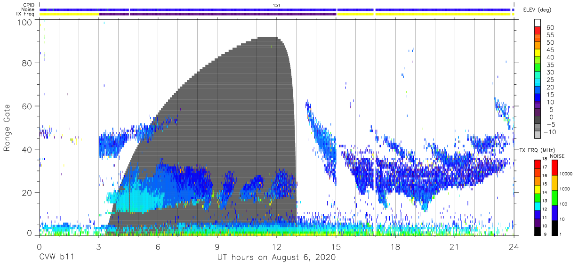Pick the yellow swatch of the ELEV colorbar
The width and height of the screenshot is (578, 267).
[x=537, y=53]
